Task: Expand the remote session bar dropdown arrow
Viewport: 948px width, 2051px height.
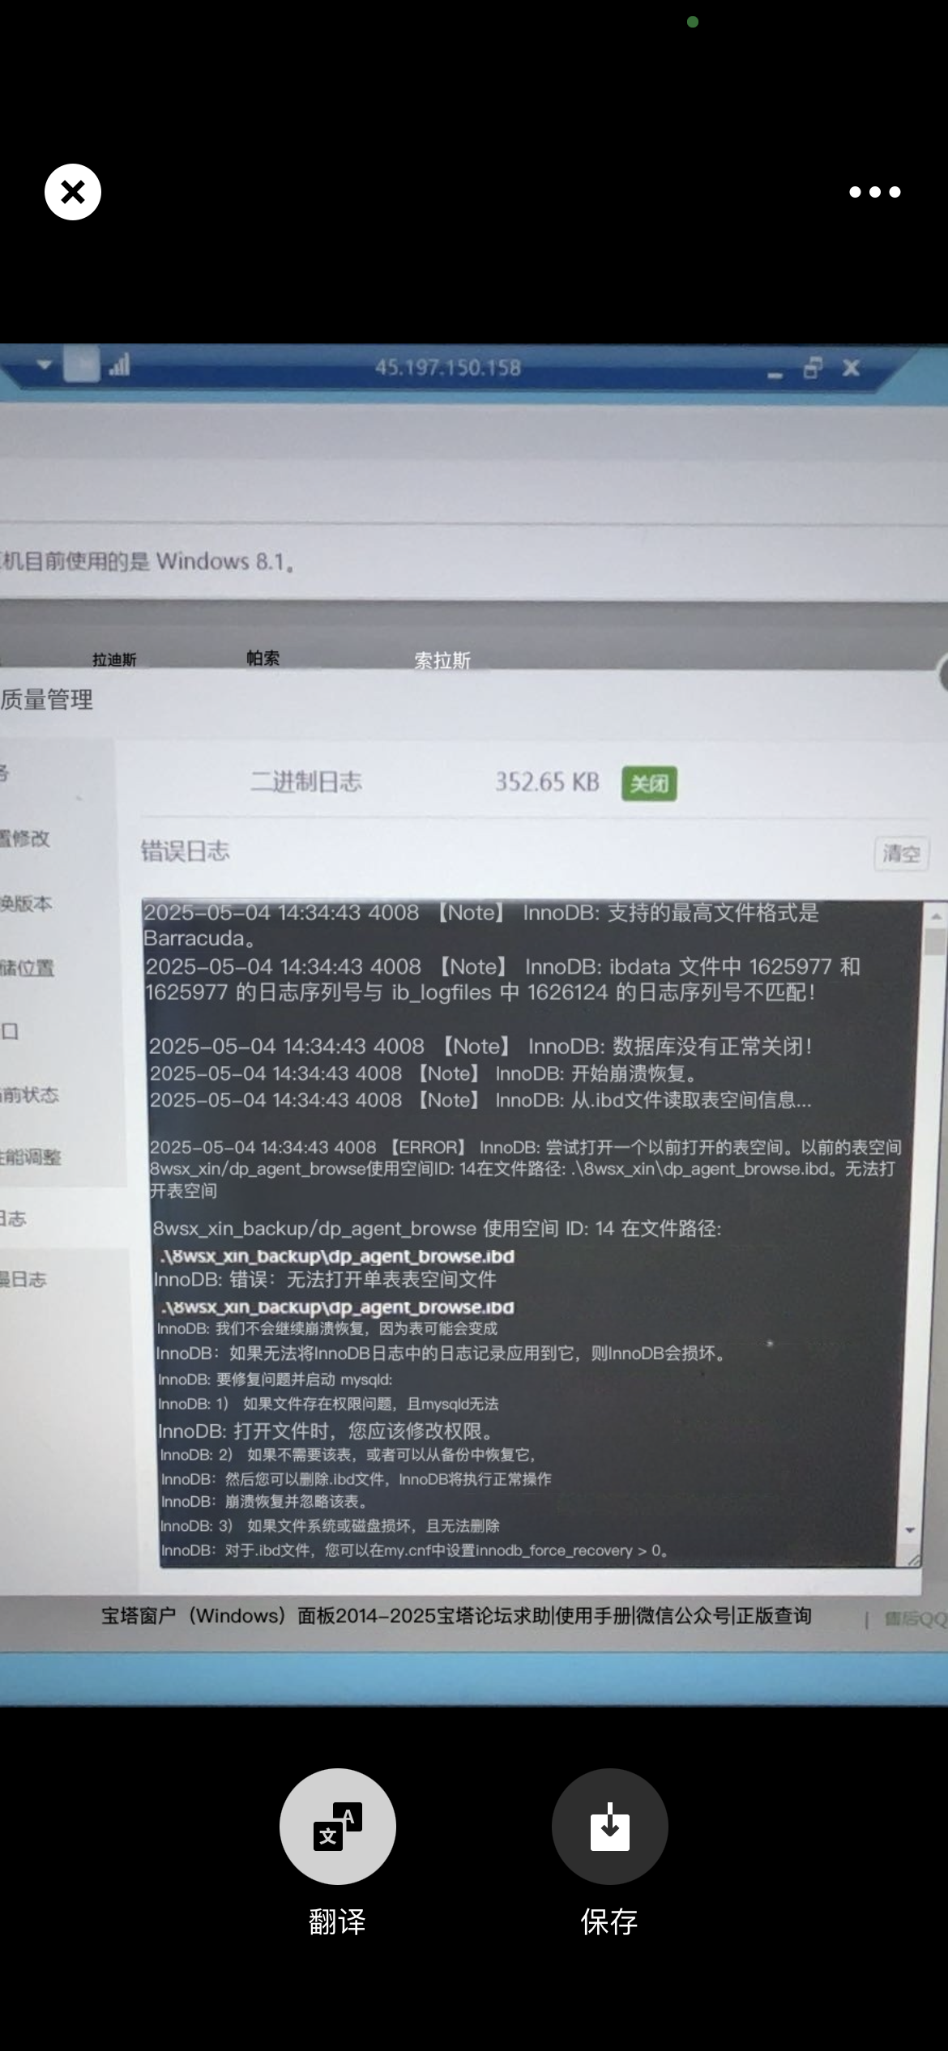Action: (45, 365)
